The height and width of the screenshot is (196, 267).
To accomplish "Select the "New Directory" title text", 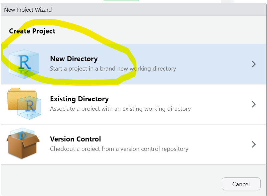I will [x=74, y=59].
